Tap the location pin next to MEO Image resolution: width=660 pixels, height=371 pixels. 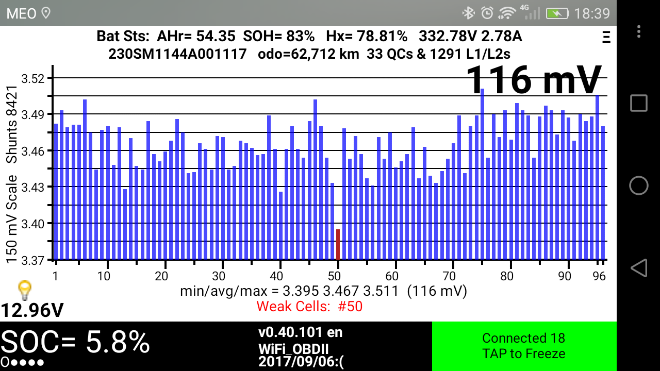click(x=46, y=13)
